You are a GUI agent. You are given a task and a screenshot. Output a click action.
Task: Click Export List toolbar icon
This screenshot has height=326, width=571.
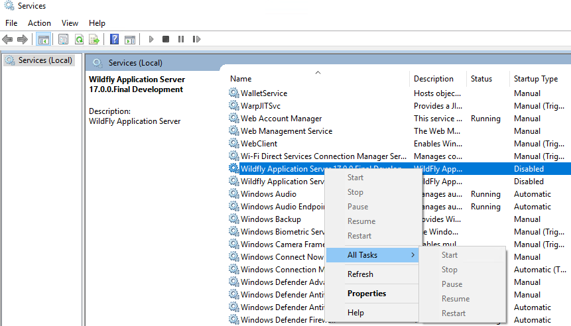(94, 39)
